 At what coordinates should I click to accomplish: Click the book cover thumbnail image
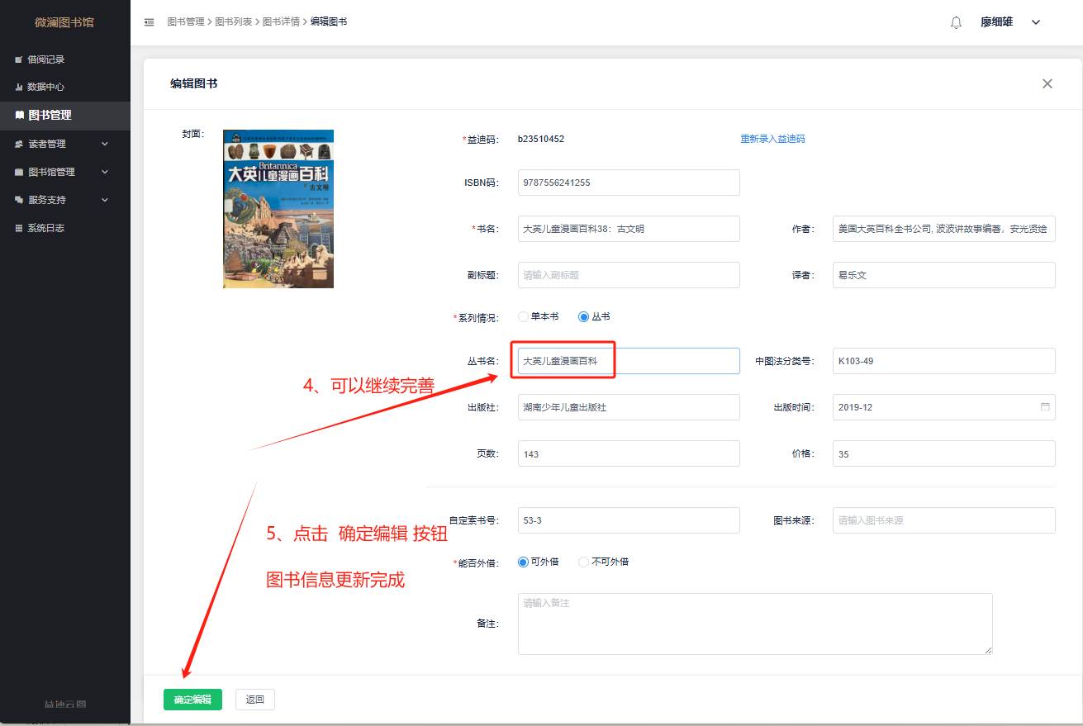(278, 209)
